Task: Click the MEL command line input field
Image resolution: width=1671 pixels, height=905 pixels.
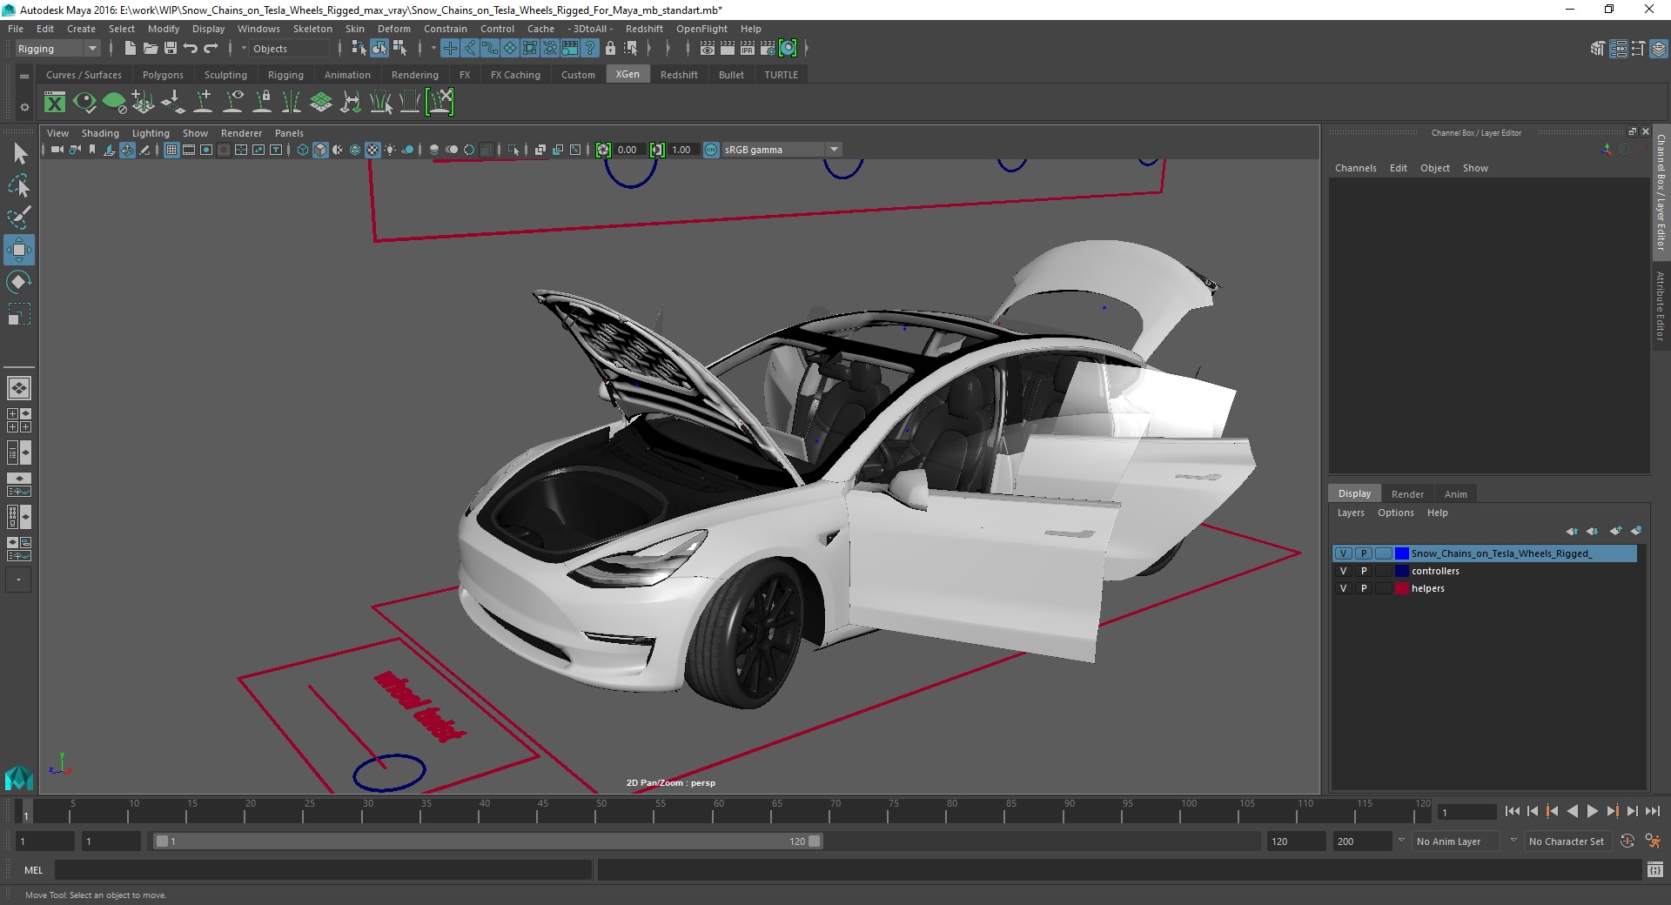Action: (323, 869)
